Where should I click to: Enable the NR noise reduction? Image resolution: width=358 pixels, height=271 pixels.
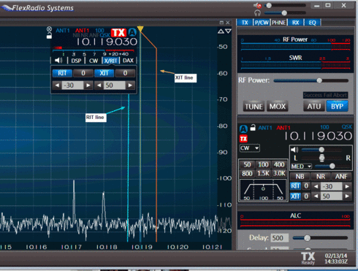click(321, 177)
